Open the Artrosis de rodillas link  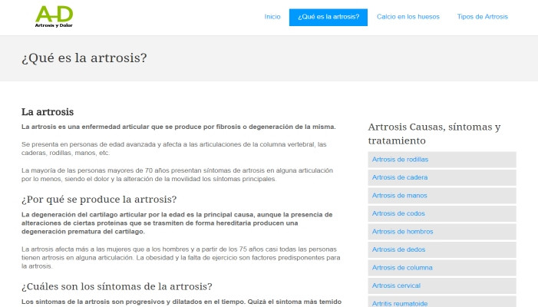(x=400, y=160)
